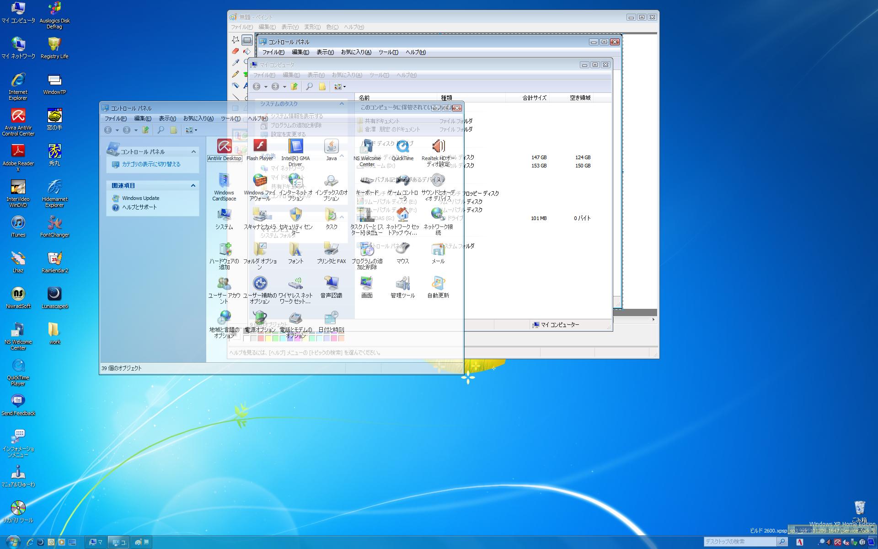
Task: Open ユーザー アカウント icon
Action: [224, 290]
